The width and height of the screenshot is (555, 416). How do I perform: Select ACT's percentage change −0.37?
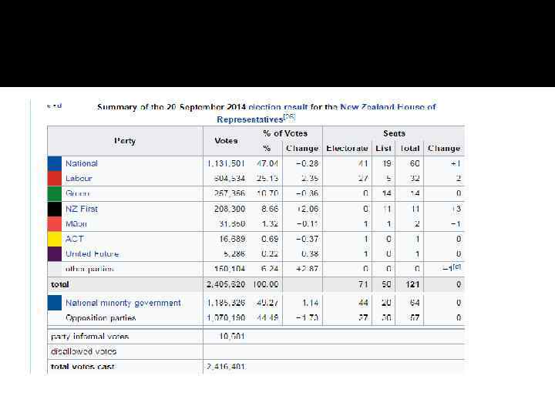pyautogui.click(x=308, y=239)
